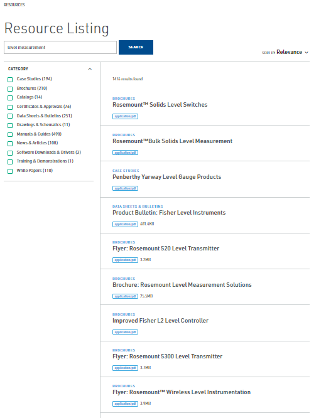This screenshot has width=326, height=418.
Task: Check the Manuals & Guides filter
Action: tap(10, 134)
